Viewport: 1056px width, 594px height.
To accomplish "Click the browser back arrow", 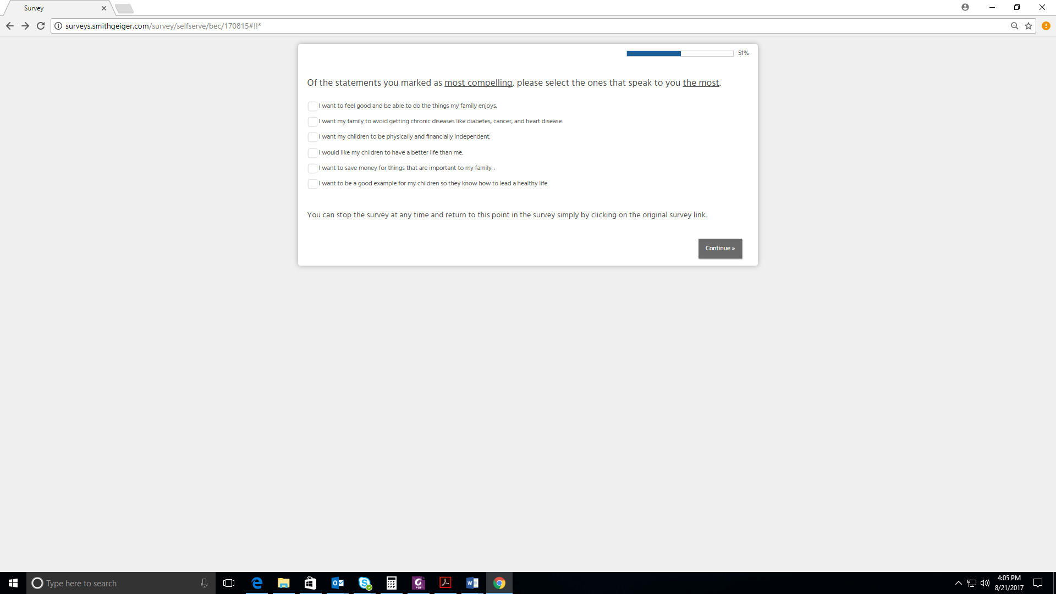I will click(x=10, y=26).
